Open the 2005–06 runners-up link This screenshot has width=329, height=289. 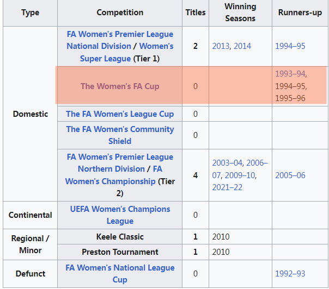(290, 175)
